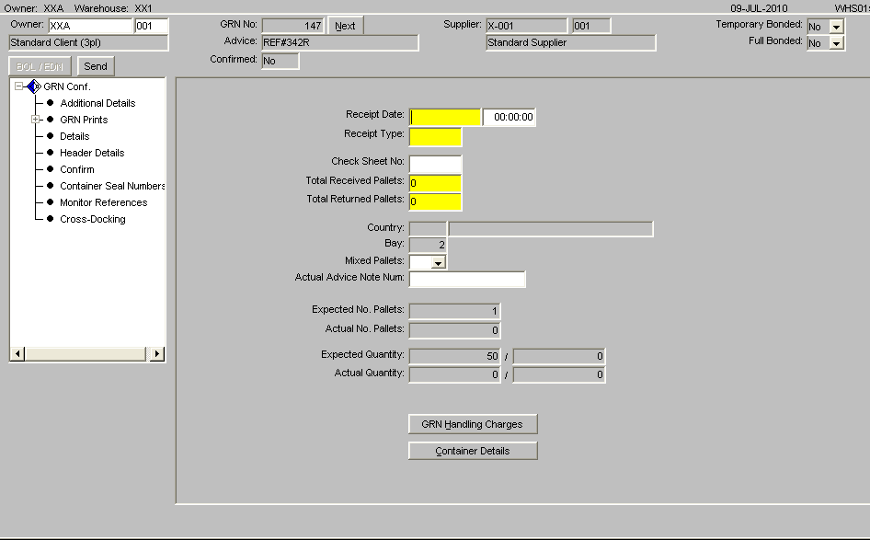
Task: Click the first Actual Quantity field
Action: pyautogui.click(x=455, y=374)
